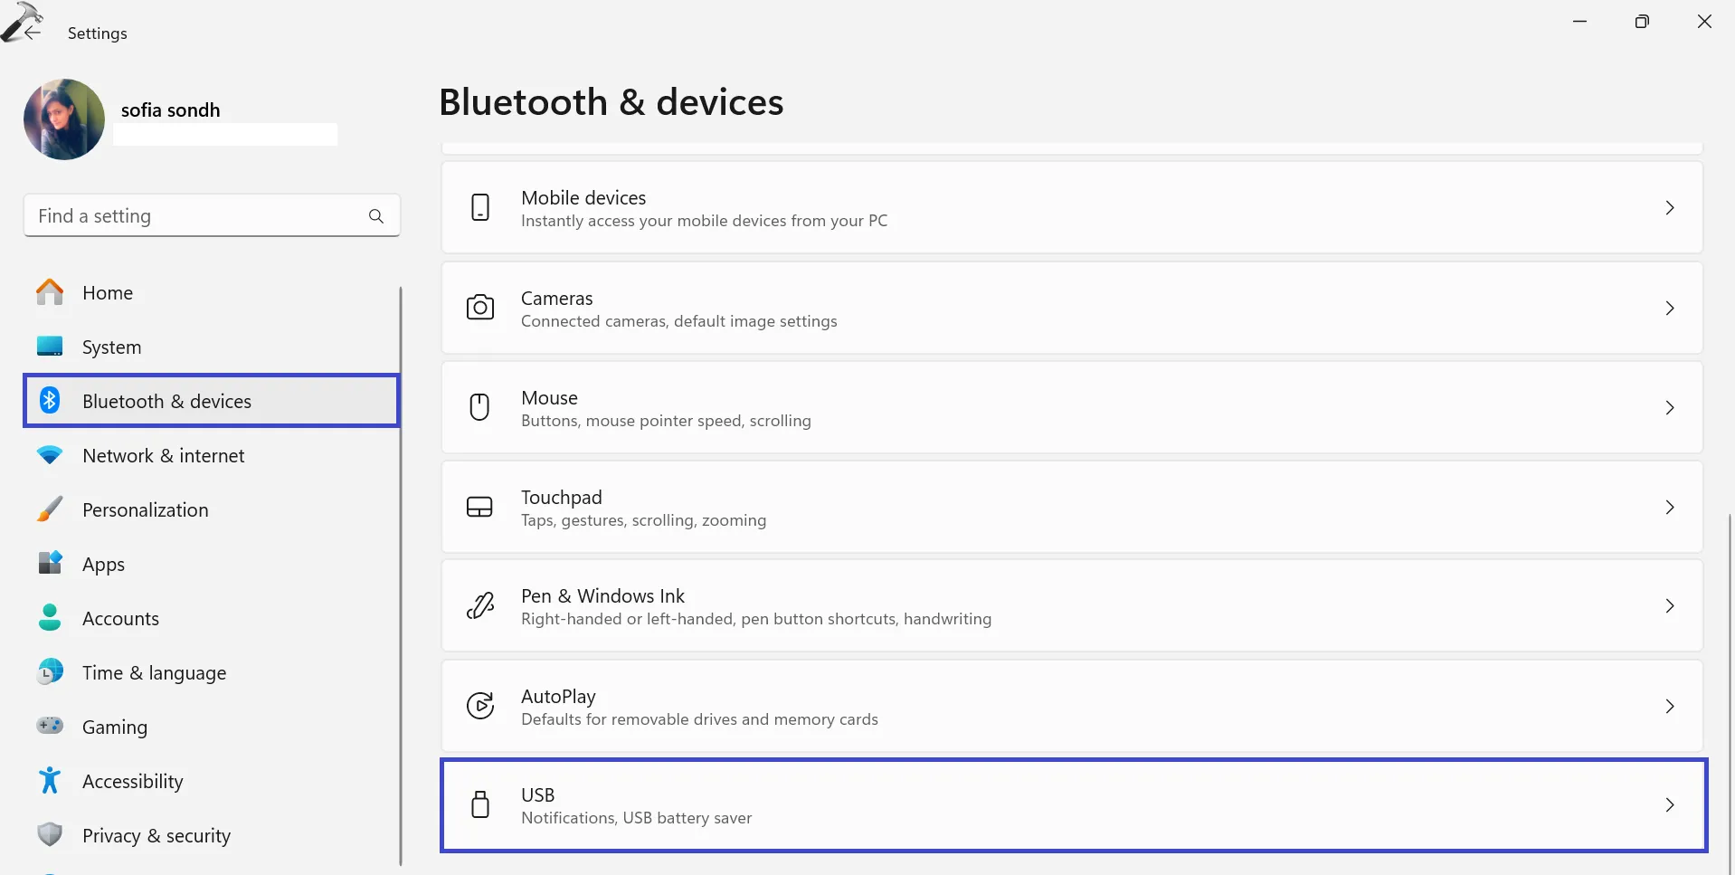1735x875 pixels.
Task: Click the Gaming controller icon
Action: click(50, 726)
